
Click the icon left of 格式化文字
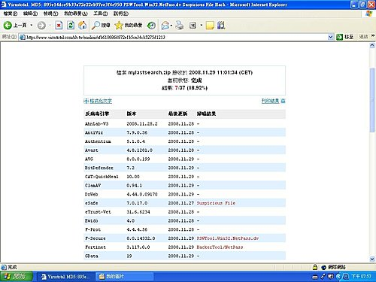tap(86, 101)
